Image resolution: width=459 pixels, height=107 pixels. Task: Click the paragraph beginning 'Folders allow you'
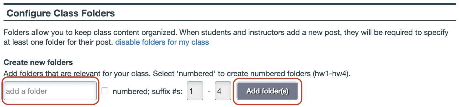pos(226,37)
